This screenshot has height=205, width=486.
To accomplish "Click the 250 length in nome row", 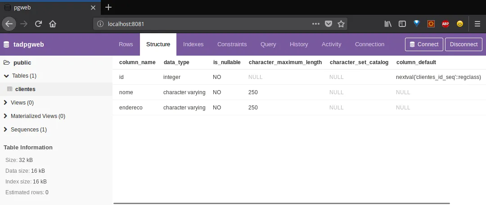I will tap(253, 92).
